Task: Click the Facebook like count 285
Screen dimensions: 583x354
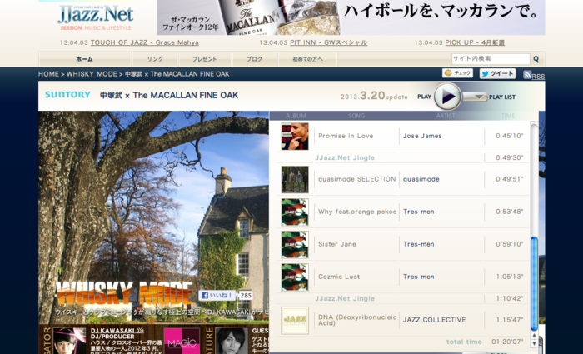Action: (246, 295)
